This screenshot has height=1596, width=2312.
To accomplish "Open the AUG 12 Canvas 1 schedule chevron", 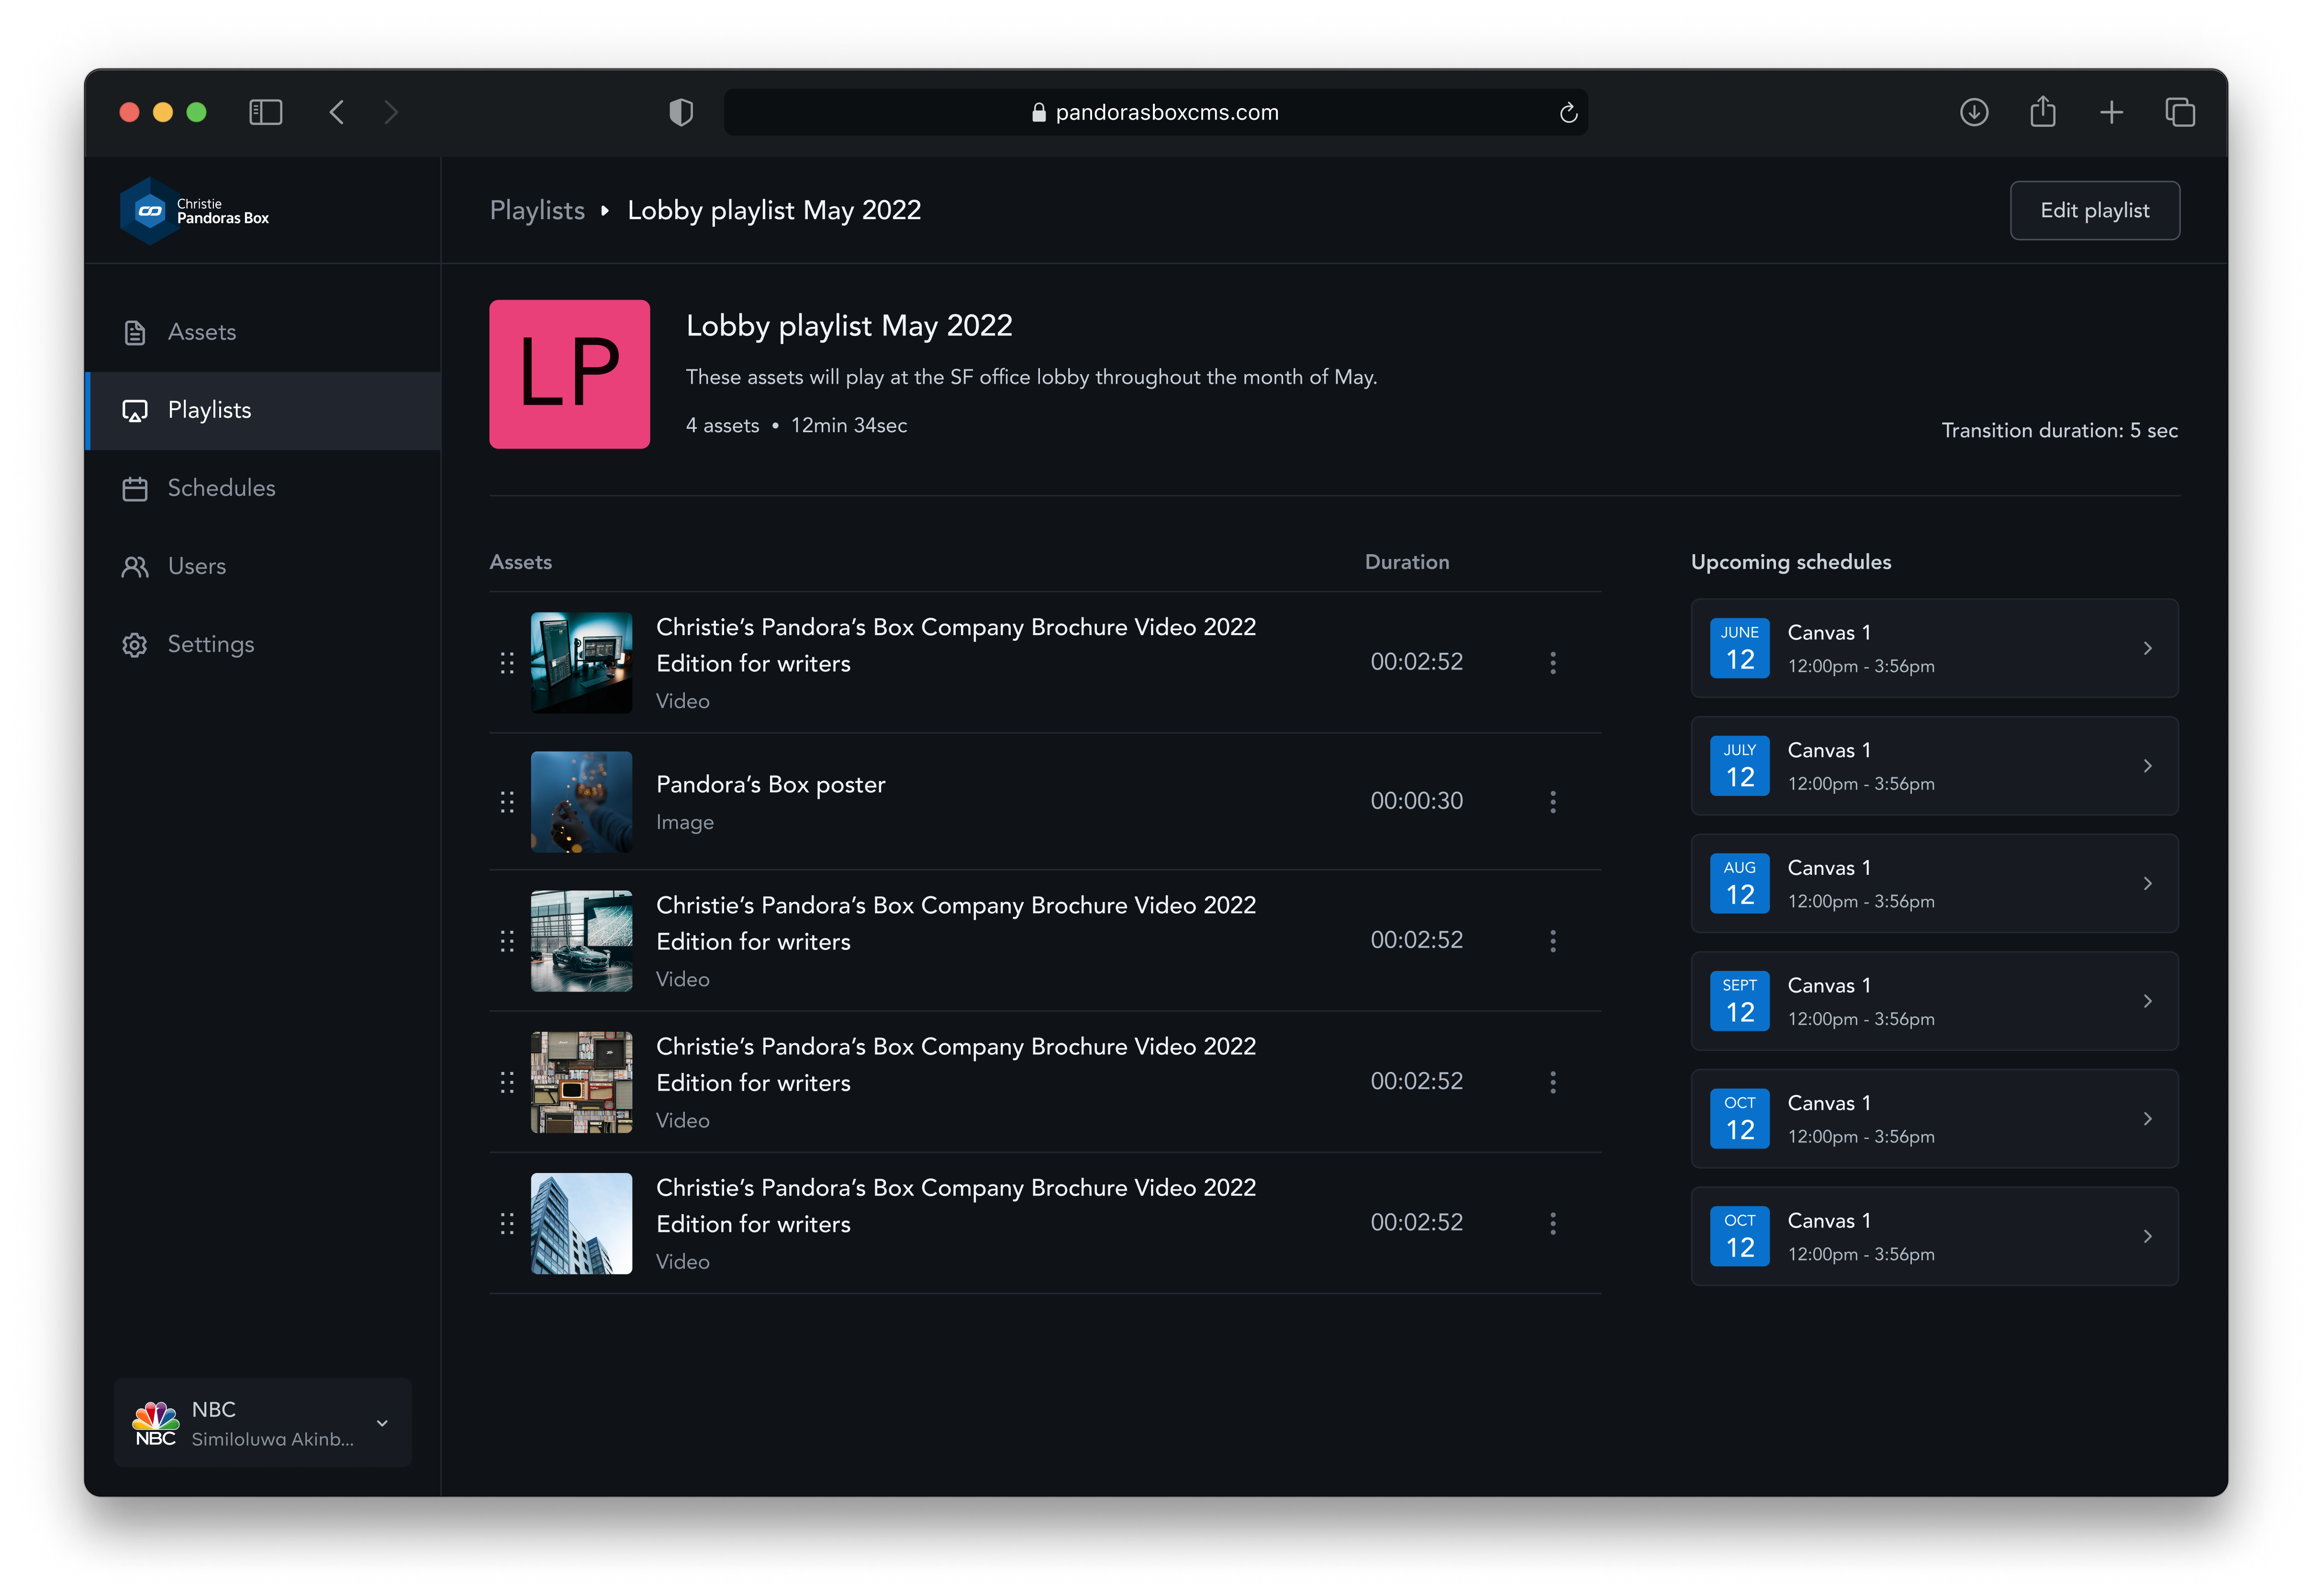I will [x=2147, y=884].
